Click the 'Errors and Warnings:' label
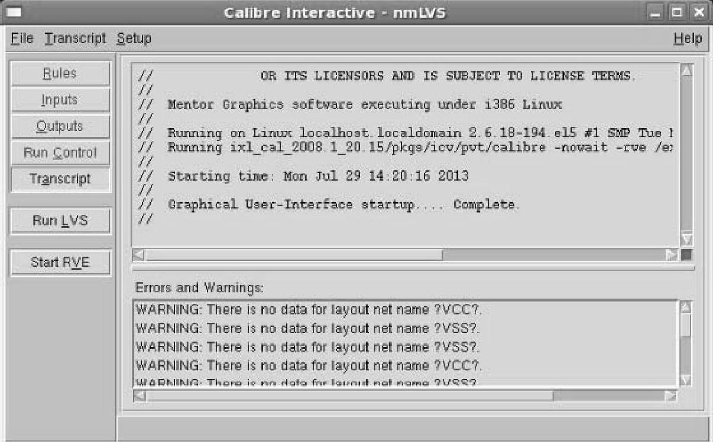This screenshot has width=713, height=442. click(200, 289)
